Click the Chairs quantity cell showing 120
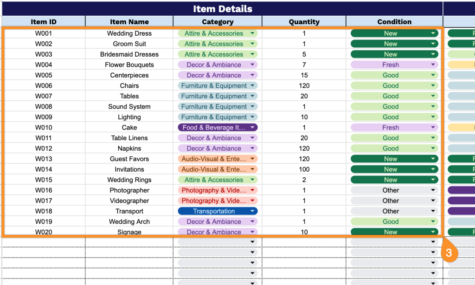Image resolution: width=475 pixels, height=285 pixels. click(x=304, y=86)
